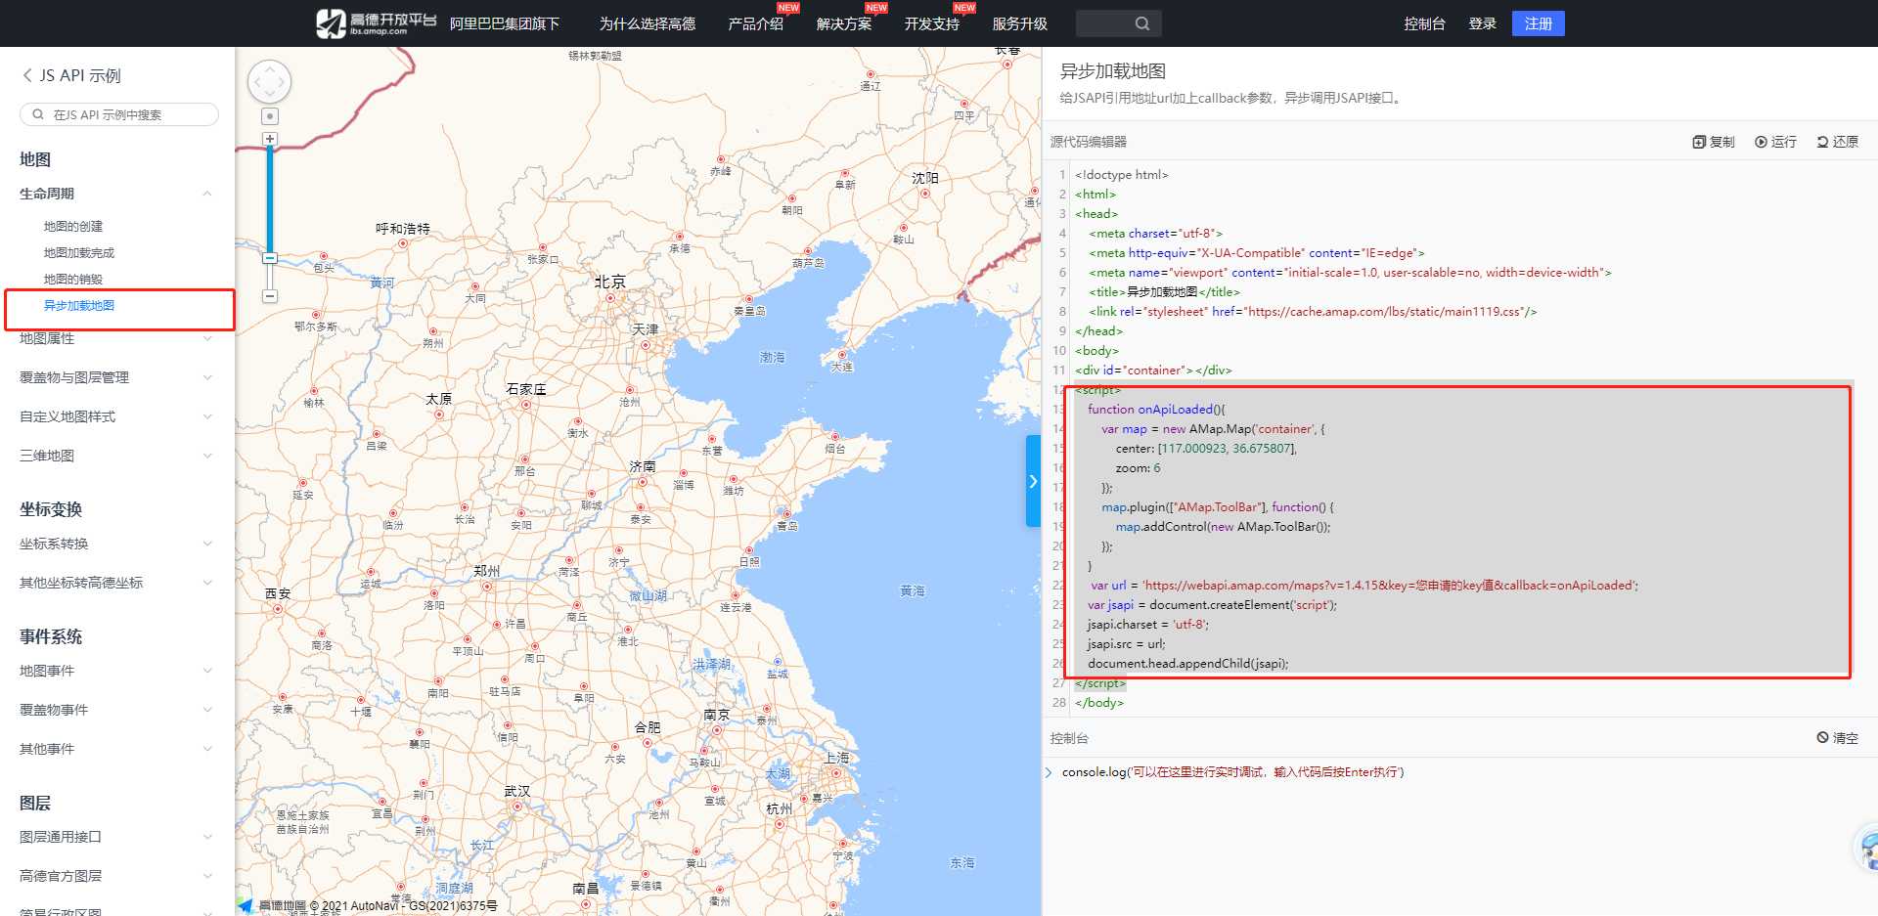Click the zoom slider handle on the map toolbar
Image resolution: width=1878 pixels, height=916 pixels.
coord(270,258)
